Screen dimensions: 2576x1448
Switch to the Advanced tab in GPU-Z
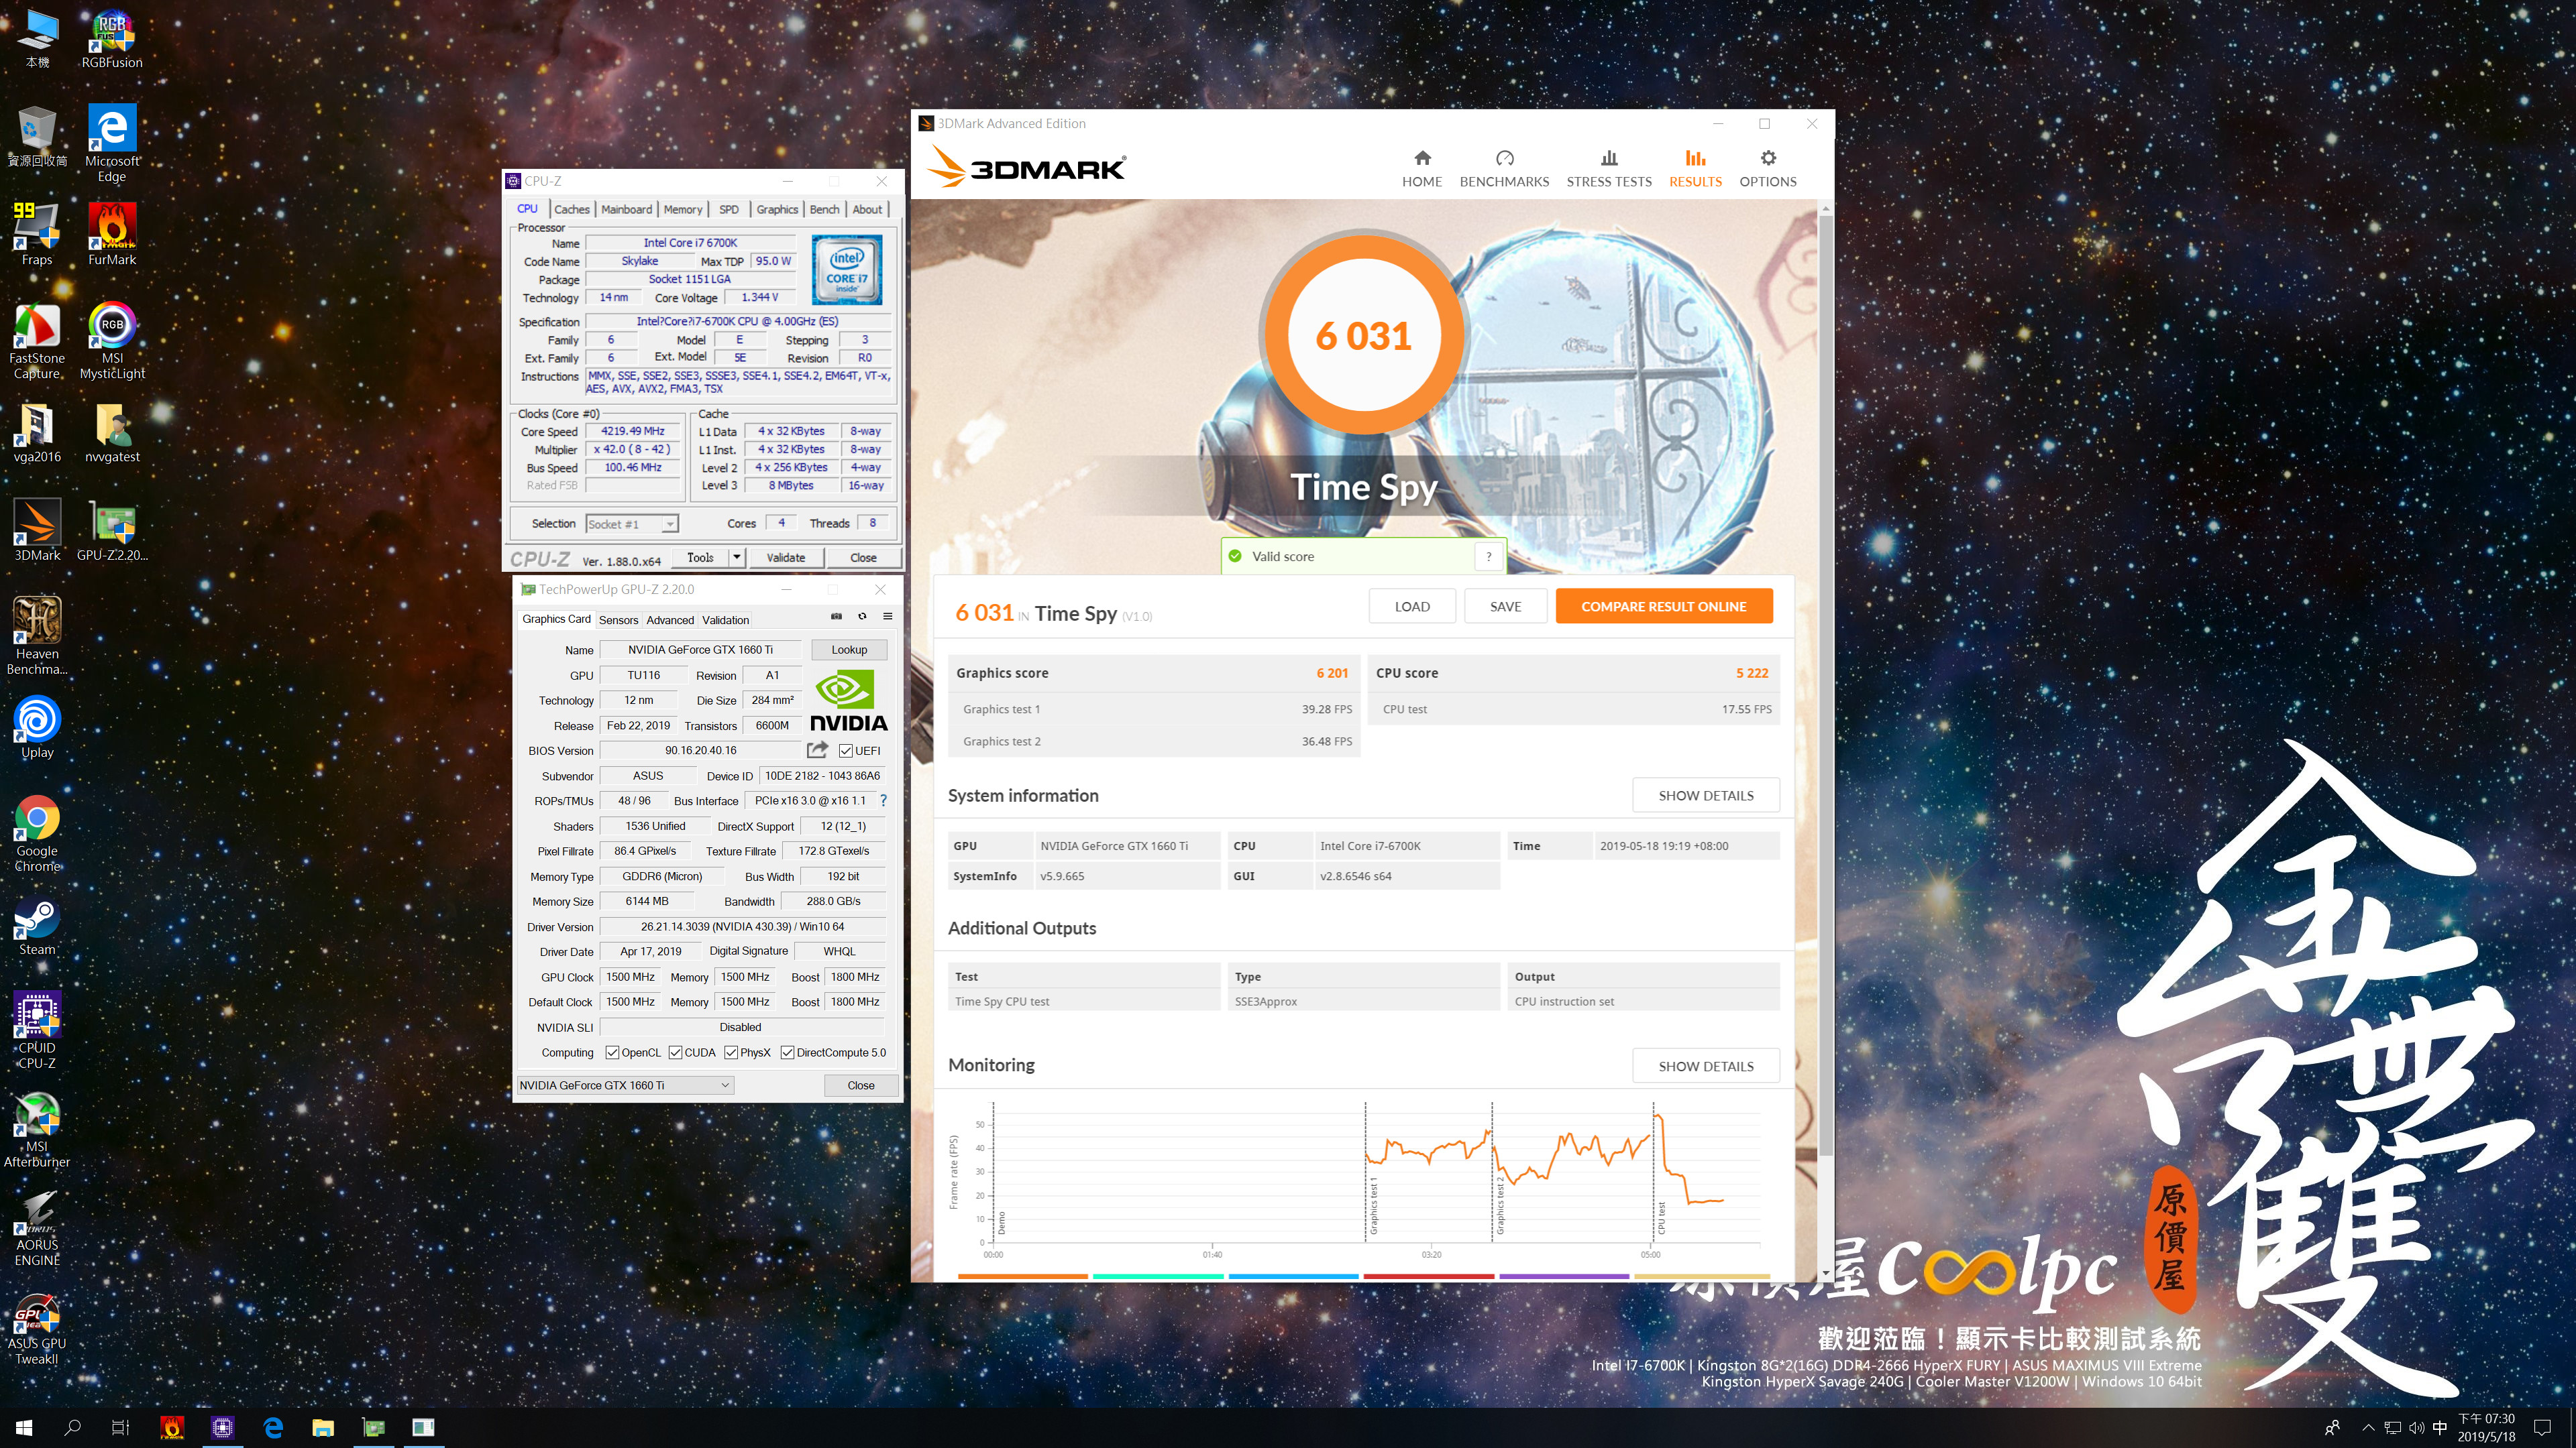pos(669,619)
